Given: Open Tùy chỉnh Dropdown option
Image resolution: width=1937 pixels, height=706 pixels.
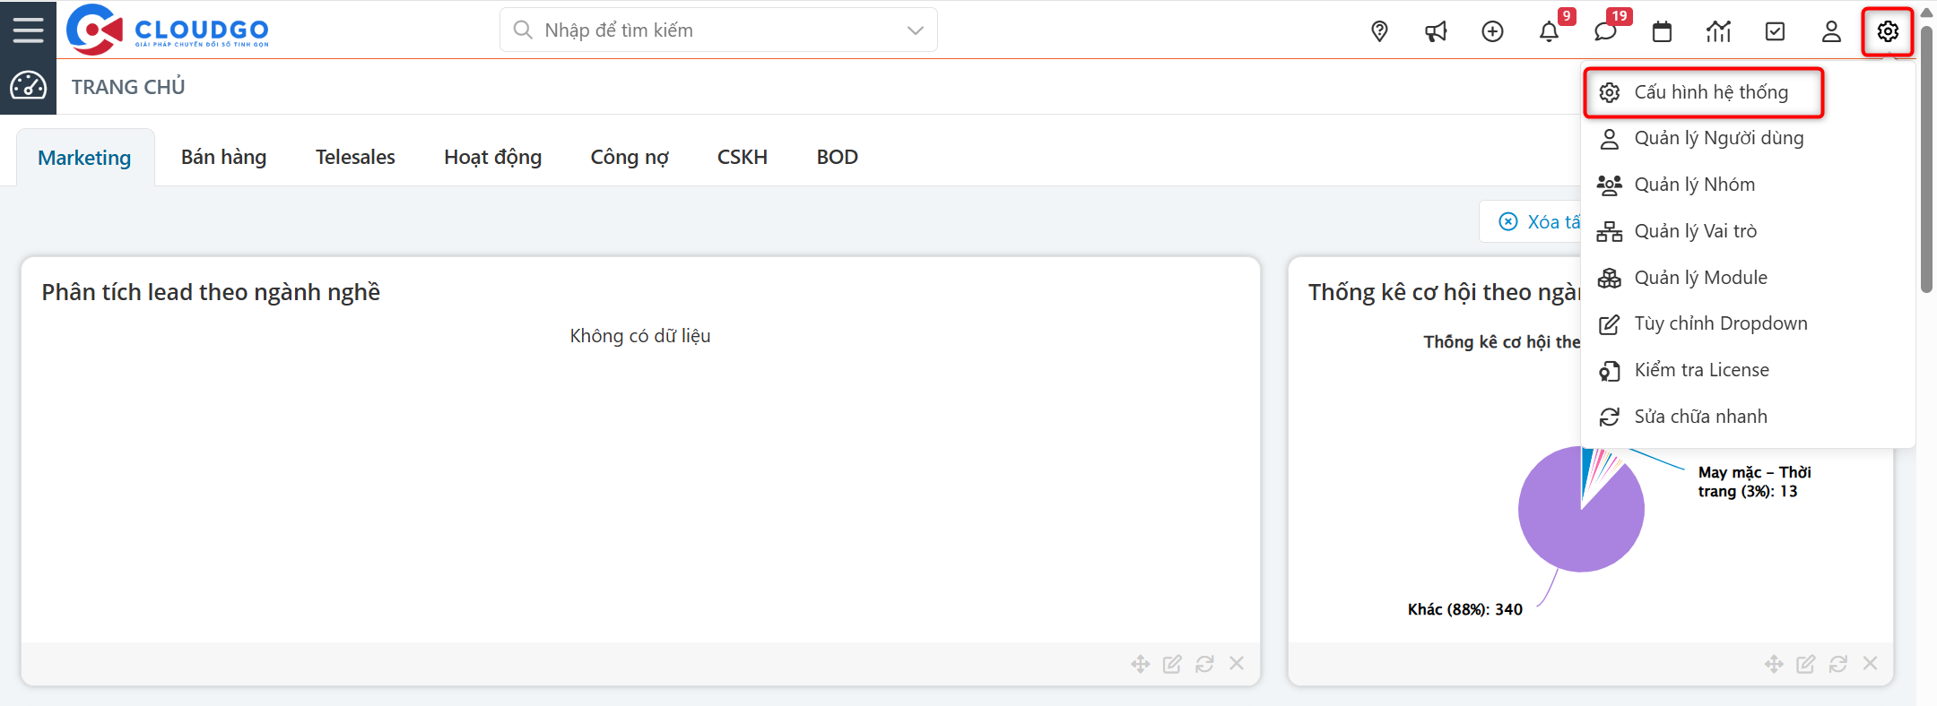Looking at the screenshot, I should click(x=1720, y=323).
